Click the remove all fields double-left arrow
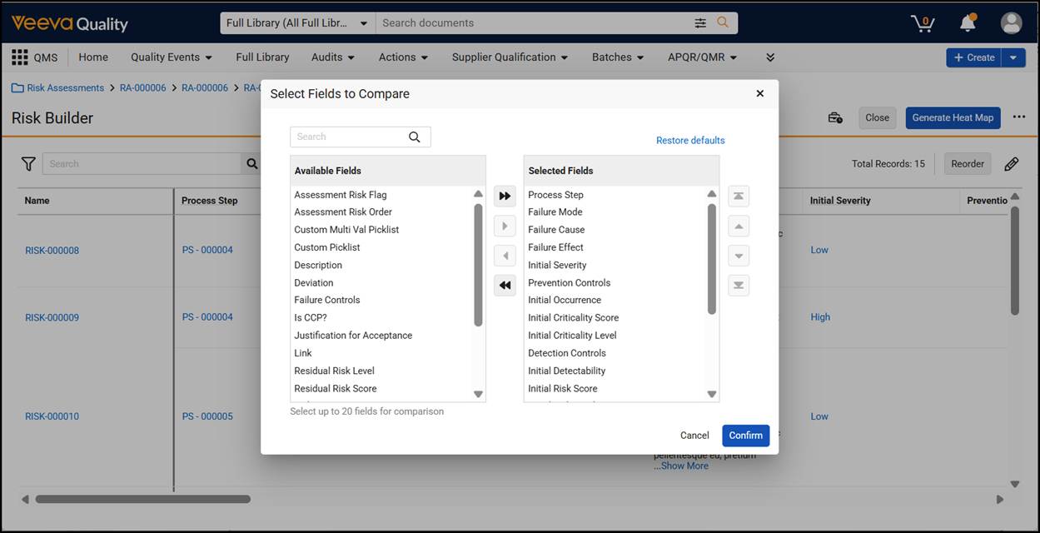Viewport: 1040px width, 533px height. pyautogui.click(x=505, y=286)
